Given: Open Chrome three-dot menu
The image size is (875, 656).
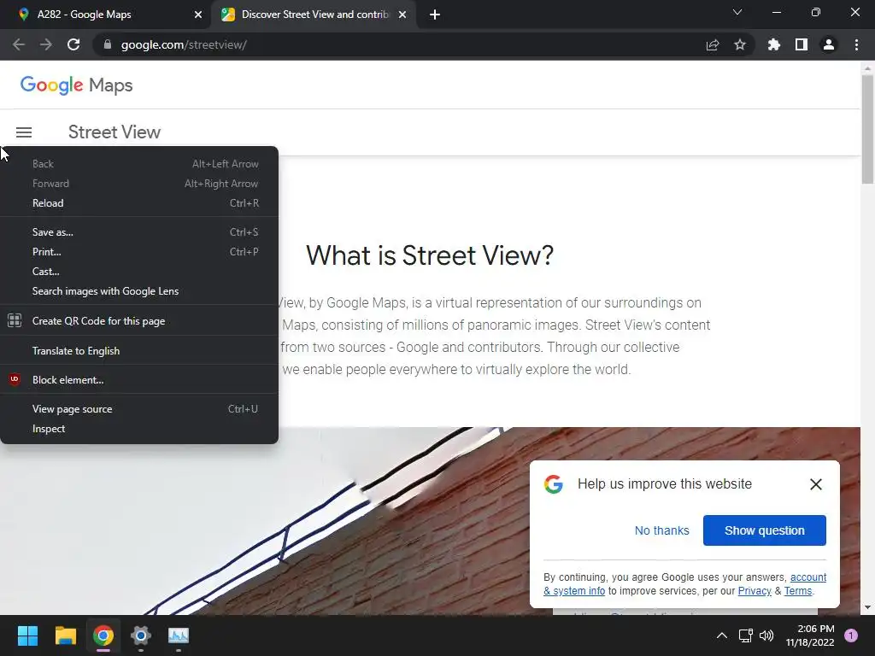Looking at the screenshot, I should pos(856,44).
